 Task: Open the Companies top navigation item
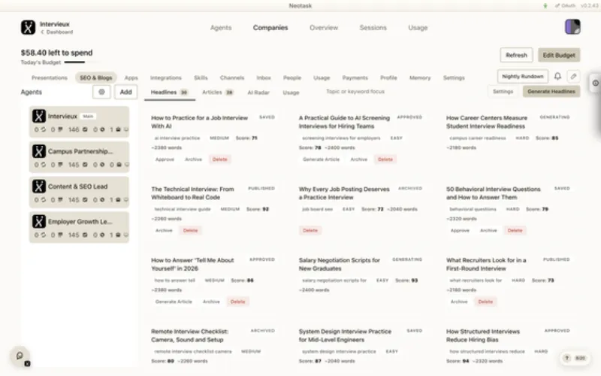pyautogui.click(x=270, y=28)
